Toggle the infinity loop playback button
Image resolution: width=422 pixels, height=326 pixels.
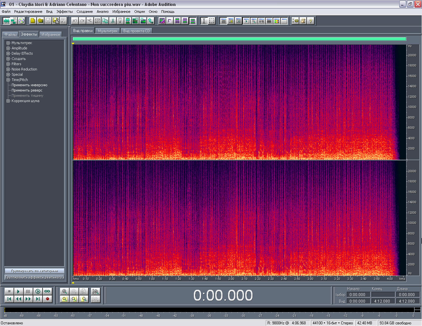click(47, 291)
